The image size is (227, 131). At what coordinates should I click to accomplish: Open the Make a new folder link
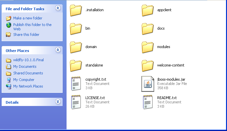point(28,18)
